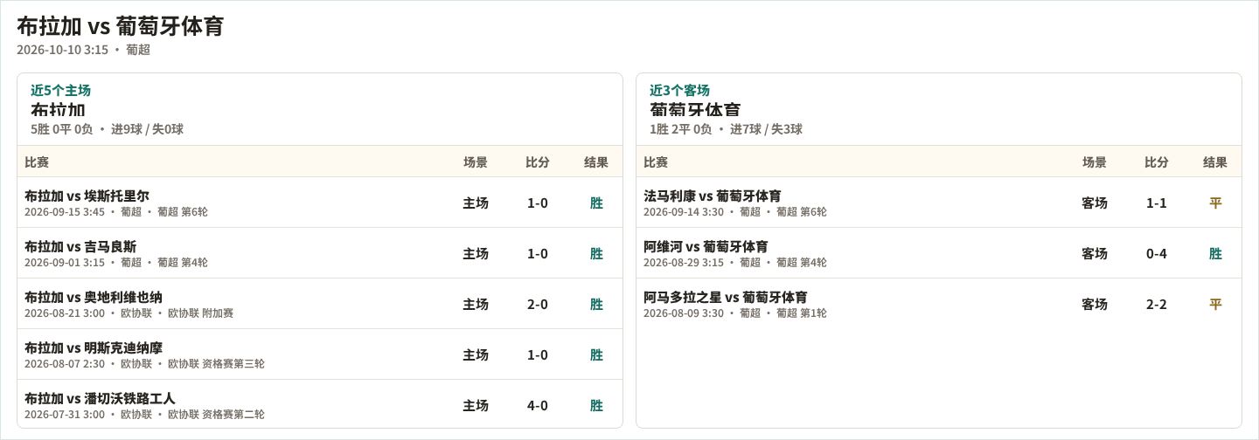
Task: Open the match 布拉加 vs 明斯克迪纳摩
Action: 94,347
